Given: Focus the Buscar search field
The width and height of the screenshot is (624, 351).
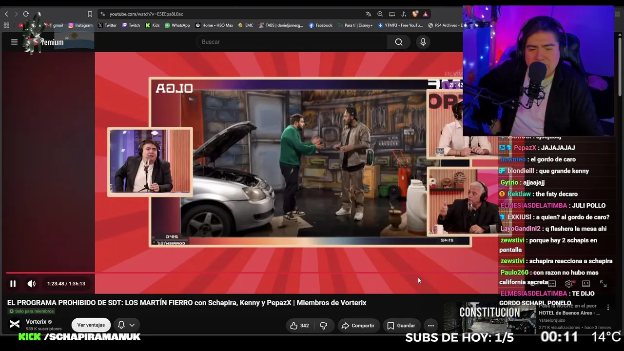Looking at the screenshot, I should (x=292, y=42).
